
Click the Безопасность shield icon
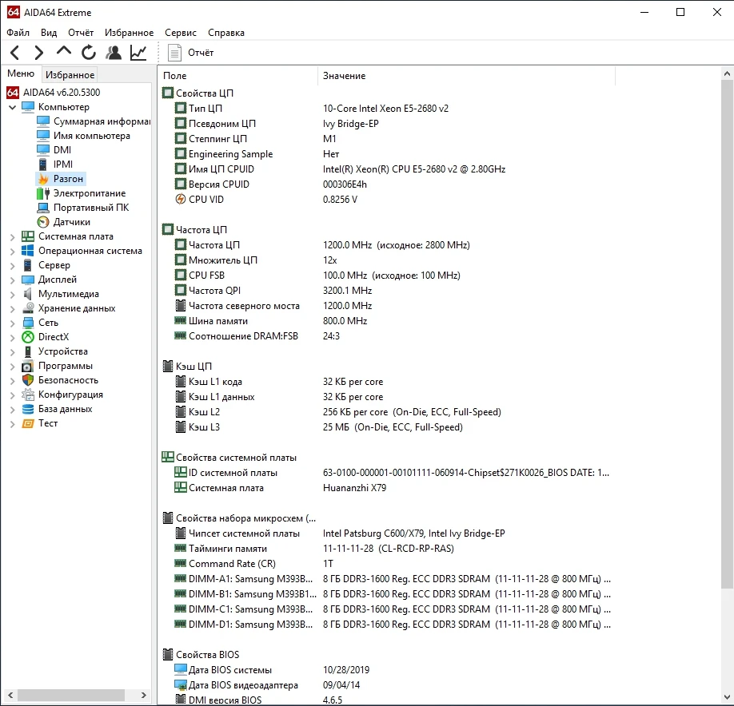(x=28, y=380)
